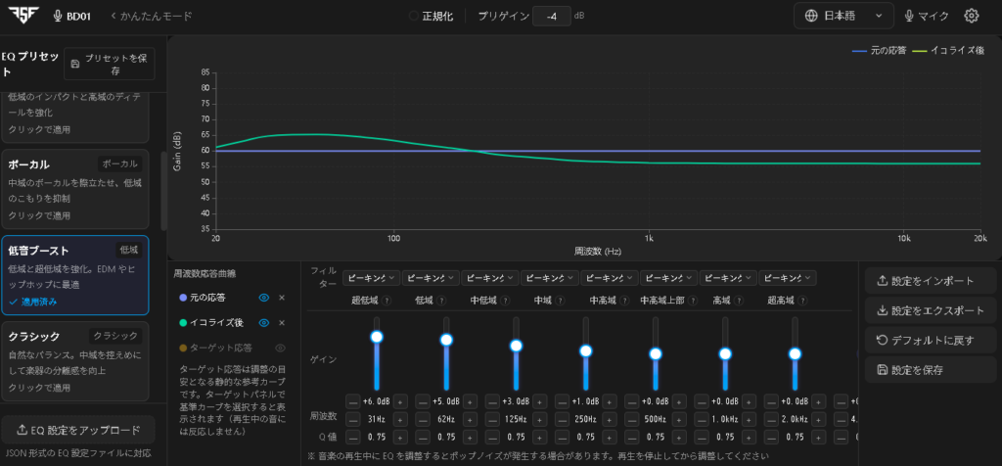
Task: Increase the +6.0dB gain with plus
Action: coord(400,401)
